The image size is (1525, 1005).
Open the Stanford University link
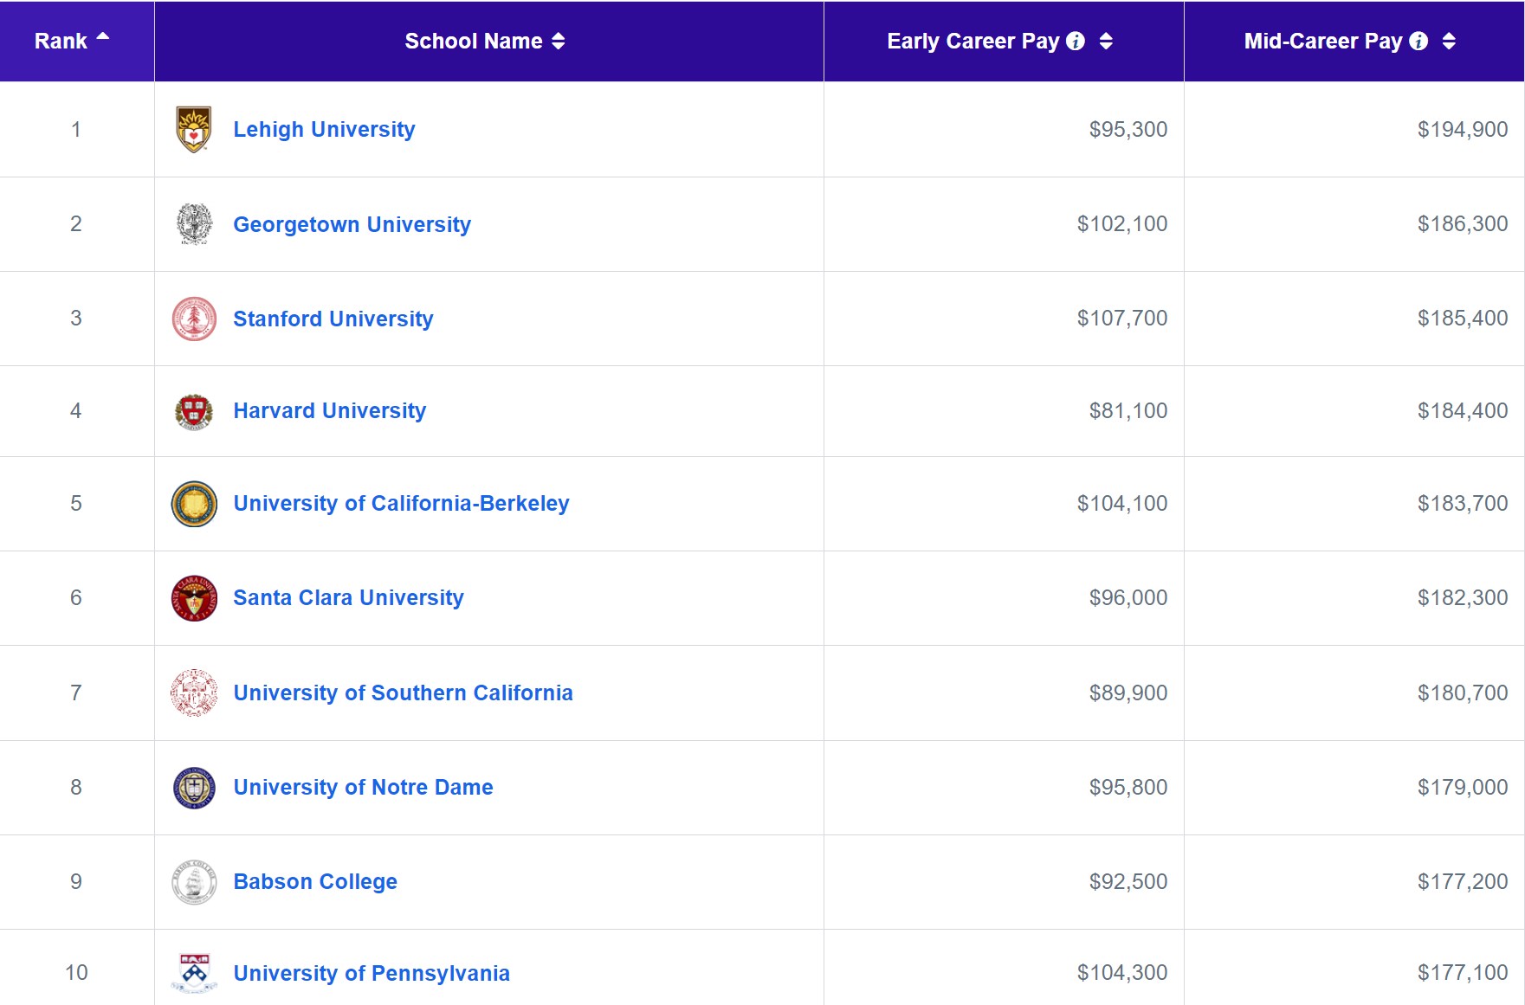coord(333,319)
